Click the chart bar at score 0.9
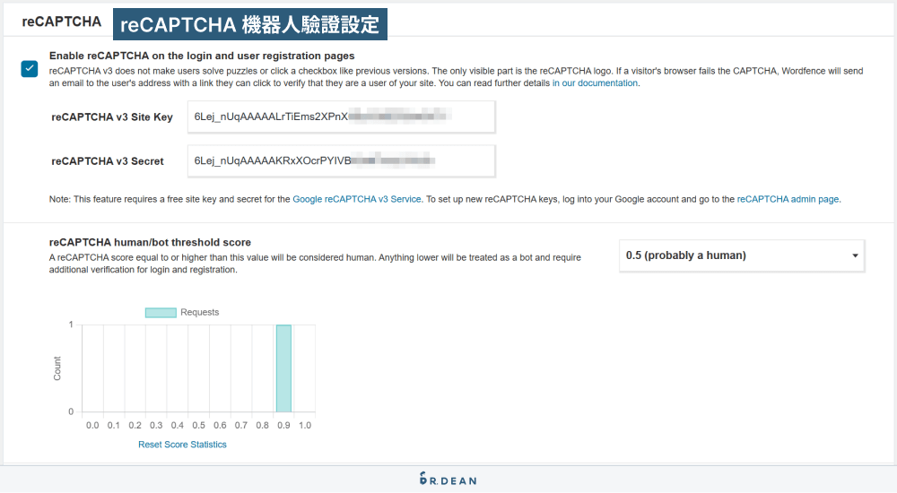The image size is (897, 493). (x=283, y=368)
